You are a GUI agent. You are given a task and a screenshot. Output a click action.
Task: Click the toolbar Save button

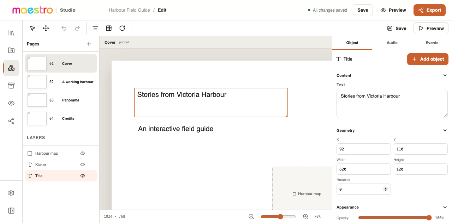pos(397,28)
